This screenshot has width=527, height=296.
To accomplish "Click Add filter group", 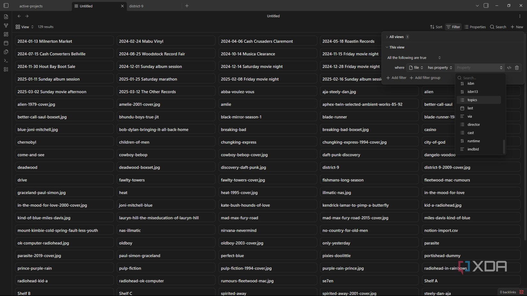I will [425, 78].
